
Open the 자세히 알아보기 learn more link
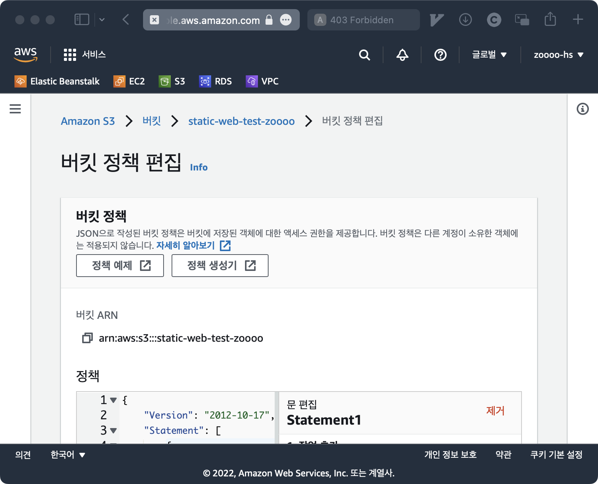(x=194, y=245)
